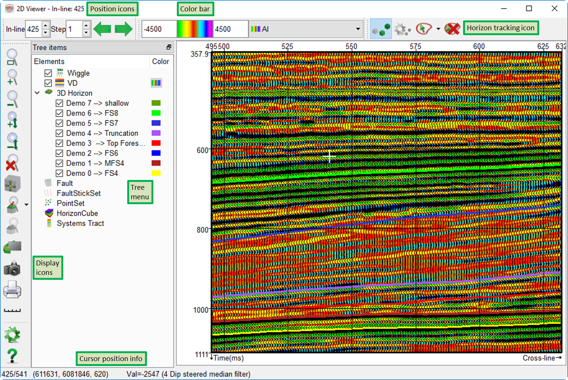Click the In-line number input field
This screenshot has width=568, height=380.
[x=33, y=29]
